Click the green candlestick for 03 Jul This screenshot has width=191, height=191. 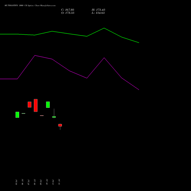pyautogui.click(x=17, y=115)
